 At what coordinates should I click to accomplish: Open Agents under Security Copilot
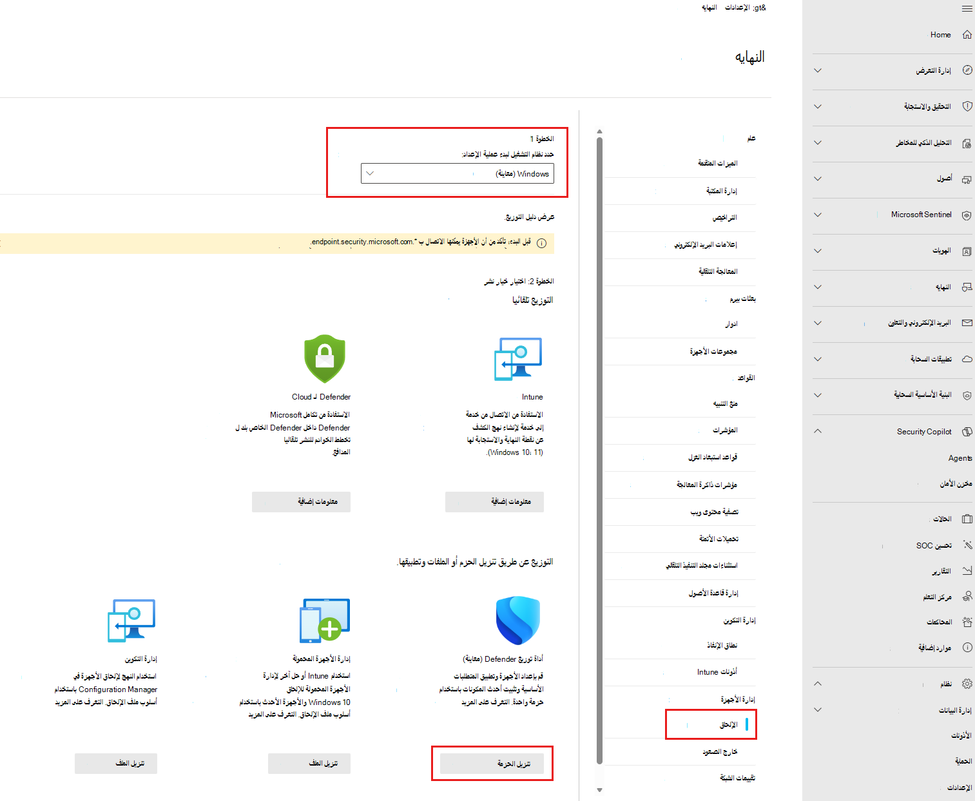pos(960,458)
